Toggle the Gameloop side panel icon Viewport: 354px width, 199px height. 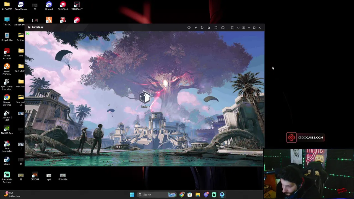[x=232, y=27]
